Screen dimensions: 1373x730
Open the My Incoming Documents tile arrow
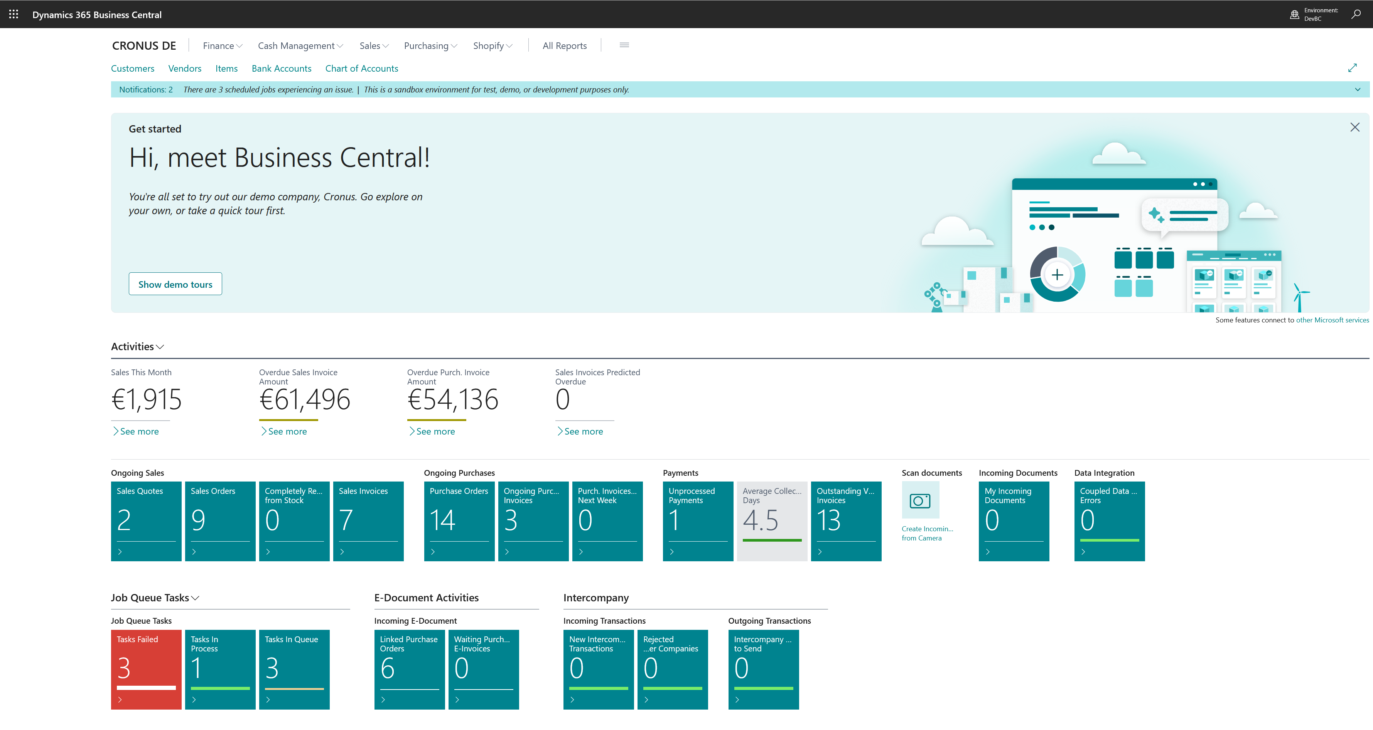point(988,552)
